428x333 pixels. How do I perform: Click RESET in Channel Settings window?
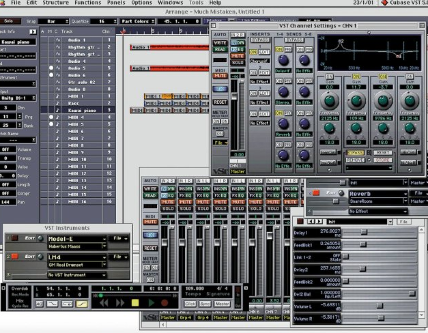click(x=220, y=102)
